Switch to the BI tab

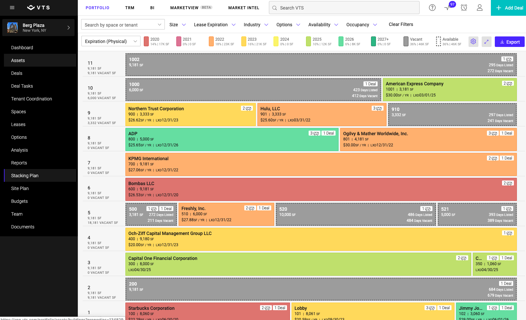point(152,8)
